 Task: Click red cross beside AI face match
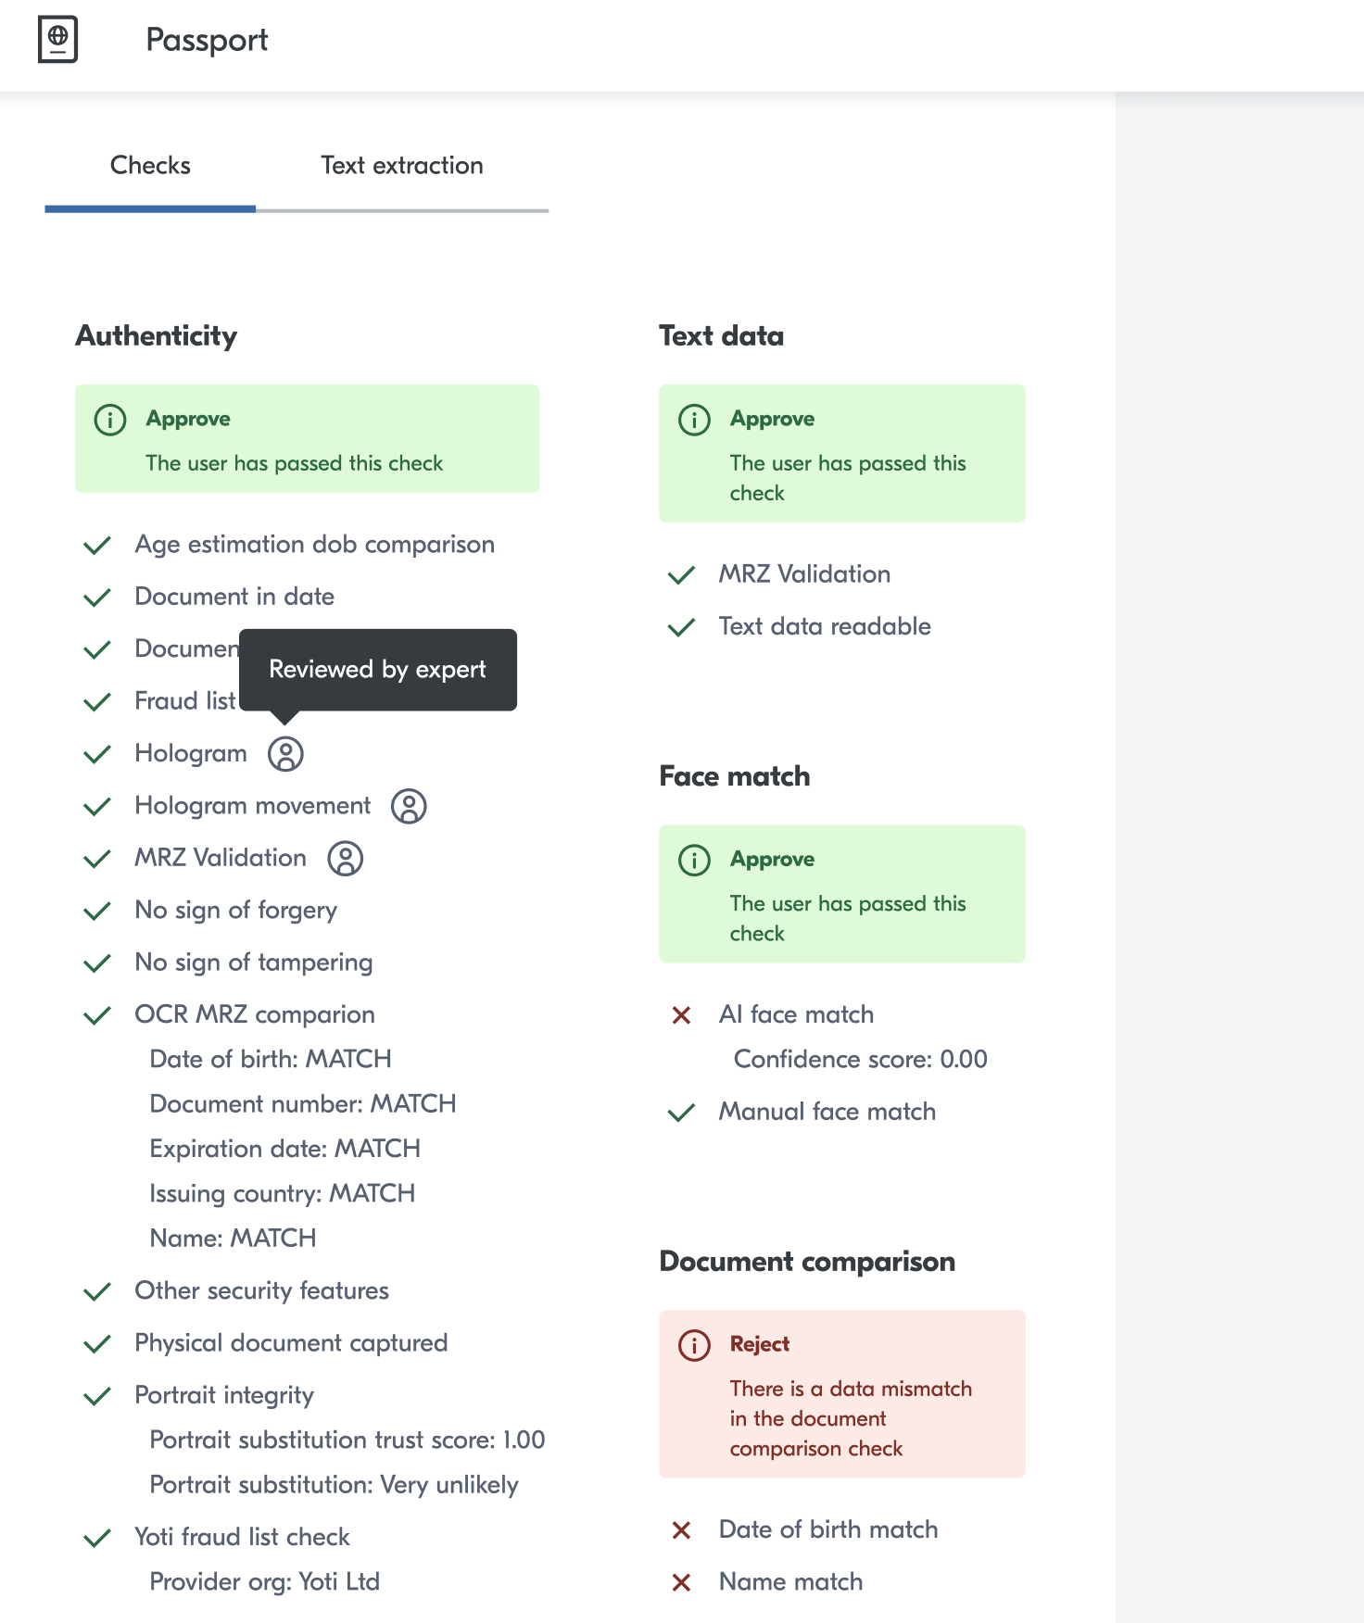point(681,1015)
